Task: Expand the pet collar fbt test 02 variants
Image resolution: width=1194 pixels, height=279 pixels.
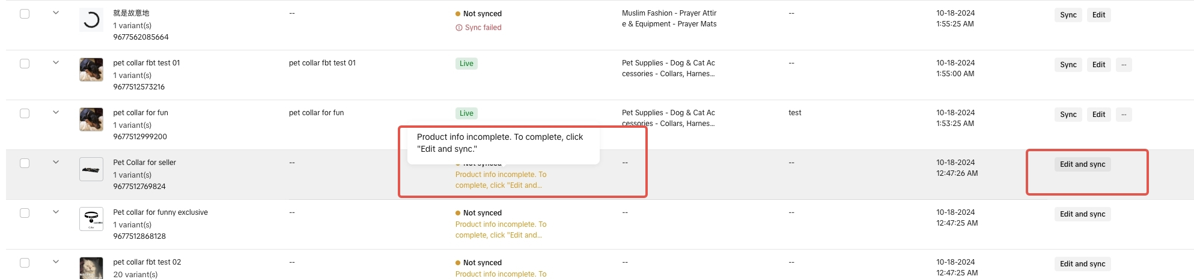Action: [56, 262]
